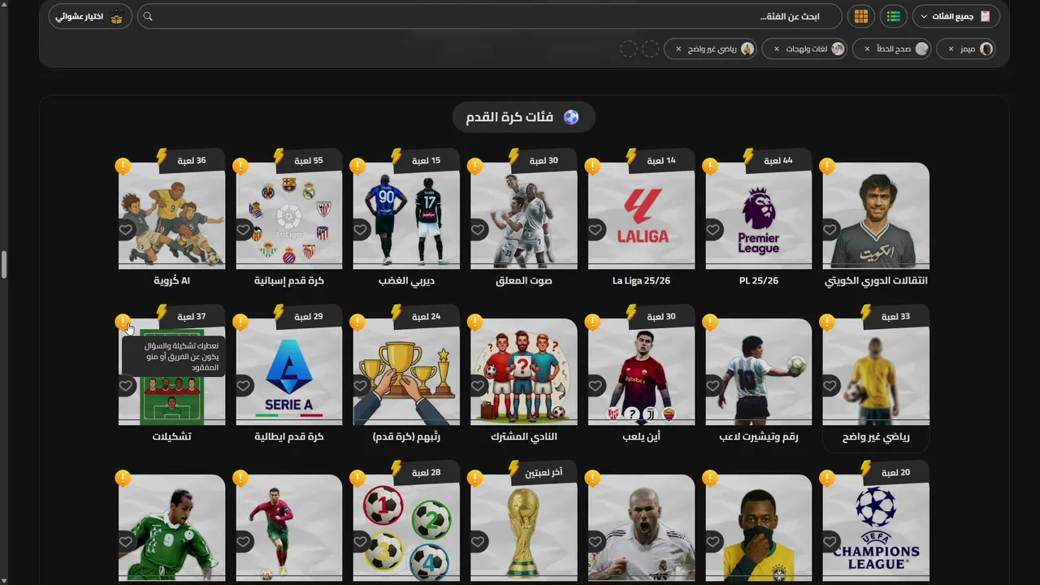Image resolution: width=1040 pixels, height=585 pixels.
Task: Remove the رياضي غير واضح chip
Action: click(x=678, y=49)
